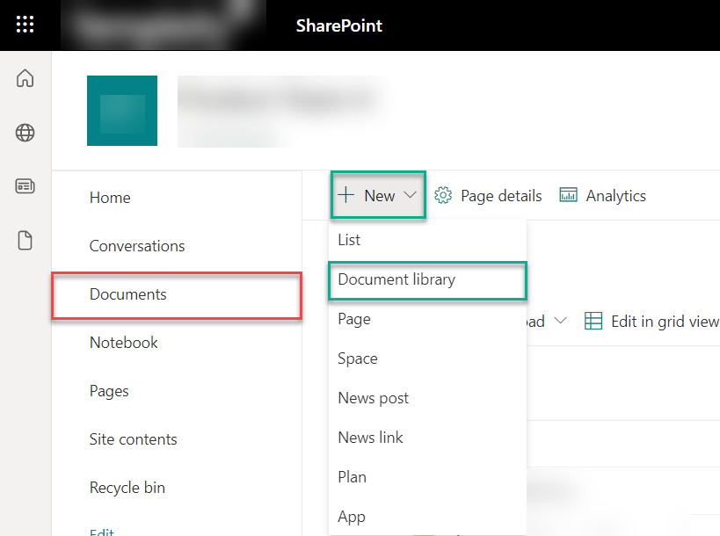Open the Documents navigation link
Image resolution: width=720 pixels, height=536 pixels.
tap(127, 294)
